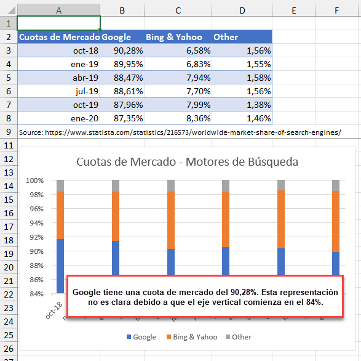
Task: Select the cell with value 87,96%
Action: [x=122, y=105]
